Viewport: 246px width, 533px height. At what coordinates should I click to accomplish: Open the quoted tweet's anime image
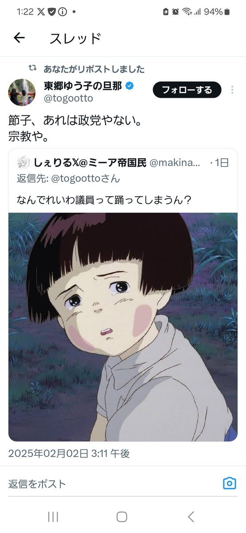point(123,327)
